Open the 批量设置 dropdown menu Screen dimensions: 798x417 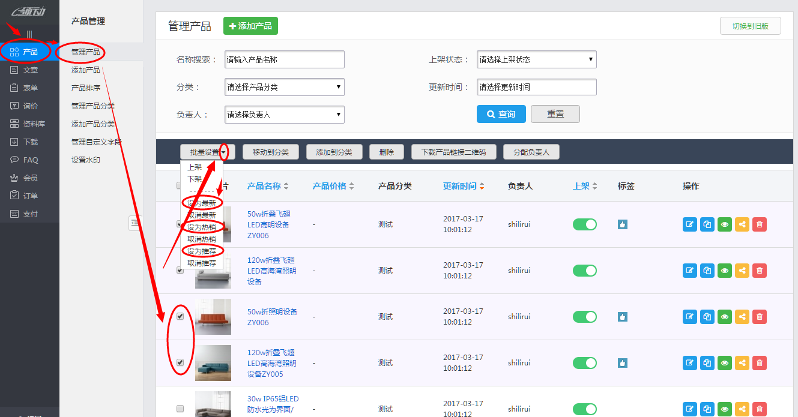tap(205, 151)
